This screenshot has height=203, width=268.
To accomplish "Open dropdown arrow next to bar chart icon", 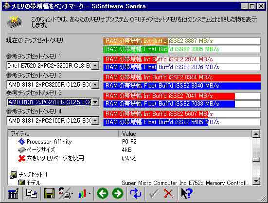I will point(90,193).
